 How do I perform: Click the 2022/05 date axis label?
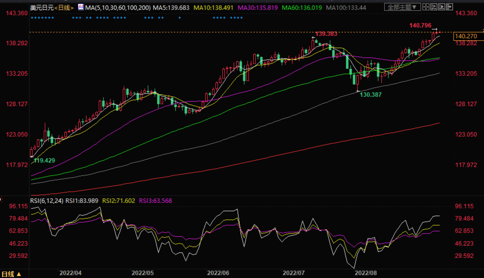point(143,273)
